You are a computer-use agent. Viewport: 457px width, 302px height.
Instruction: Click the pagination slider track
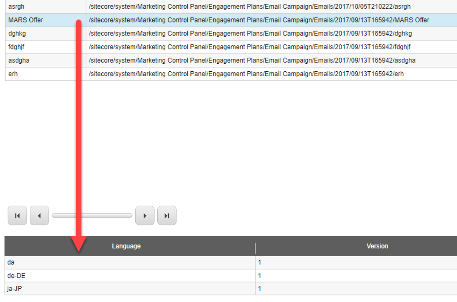[x=92, y=215]
